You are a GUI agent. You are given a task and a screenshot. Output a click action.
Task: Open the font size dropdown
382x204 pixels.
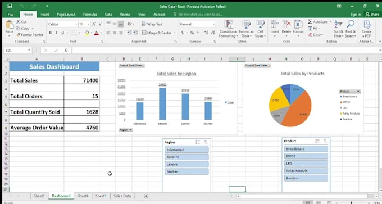point(88,24)
